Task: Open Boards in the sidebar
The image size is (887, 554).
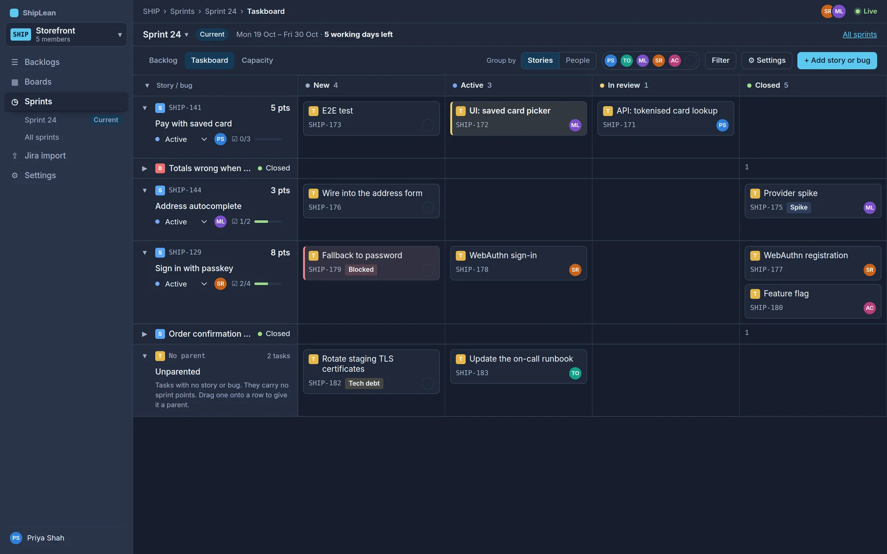Action: (x=67, y=82)
